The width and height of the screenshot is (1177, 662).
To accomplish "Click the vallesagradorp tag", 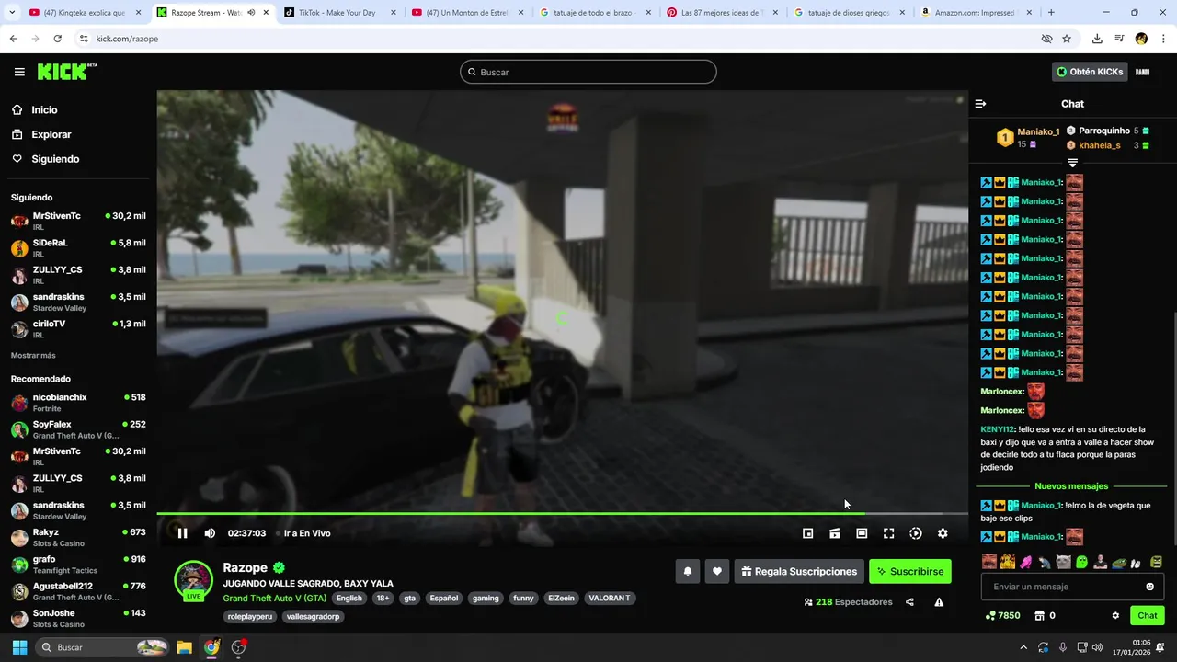I will point(314,616).
